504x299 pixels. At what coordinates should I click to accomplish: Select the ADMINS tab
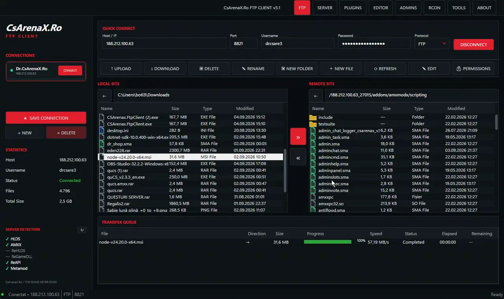(x=408, y=7)
